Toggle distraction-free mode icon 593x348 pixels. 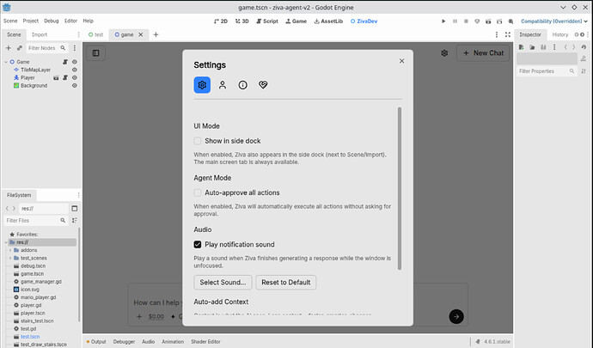pyautogui.click(x=508, y=34)
